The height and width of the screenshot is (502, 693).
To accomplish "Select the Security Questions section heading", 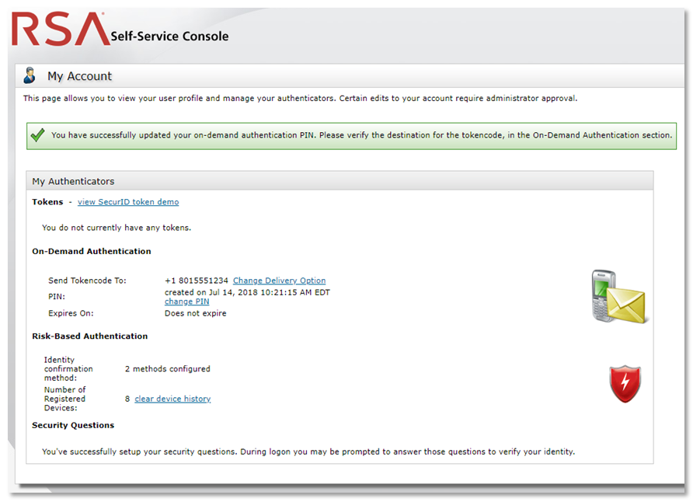I will pos(73,425).
